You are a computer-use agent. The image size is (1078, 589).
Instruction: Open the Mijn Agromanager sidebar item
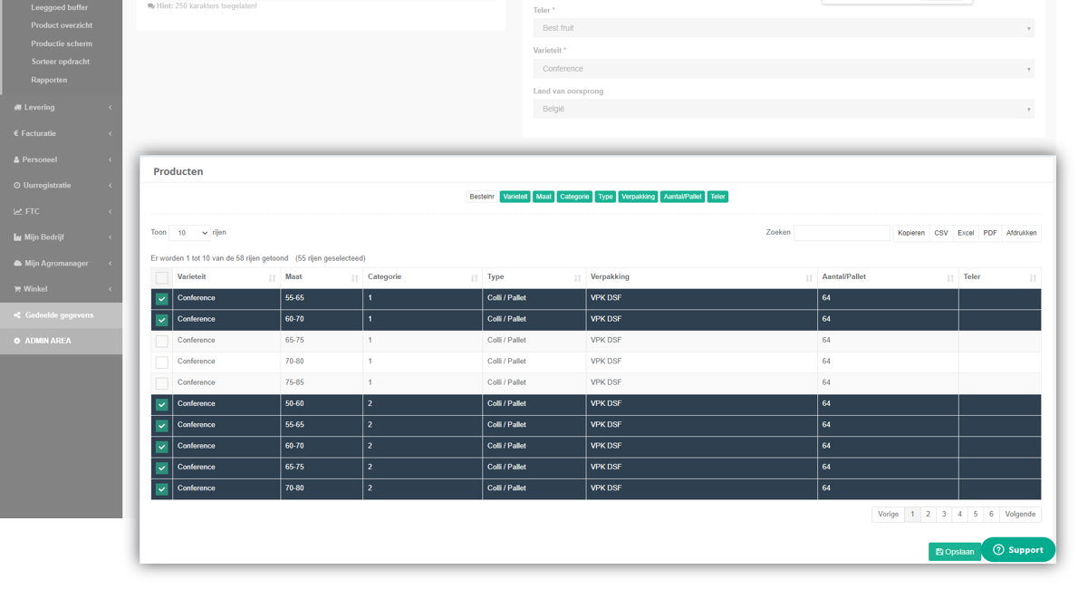(62, 263)
